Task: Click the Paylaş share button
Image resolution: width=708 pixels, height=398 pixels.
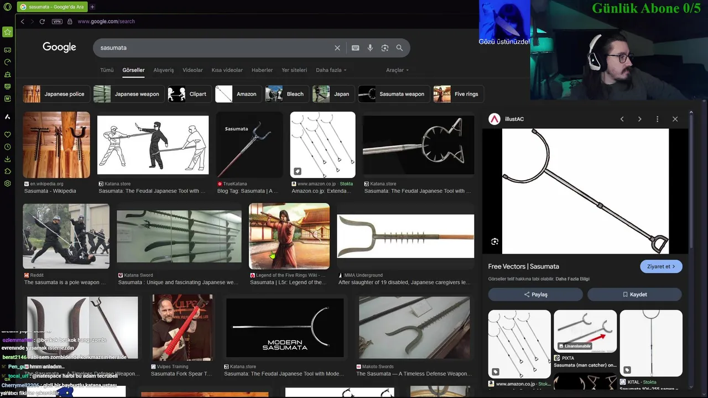Action: click(x=535, y=295)
